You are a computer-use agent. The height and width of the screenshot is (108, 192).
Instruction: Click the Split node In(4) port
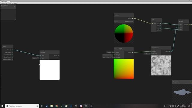[x=152, y=23]
